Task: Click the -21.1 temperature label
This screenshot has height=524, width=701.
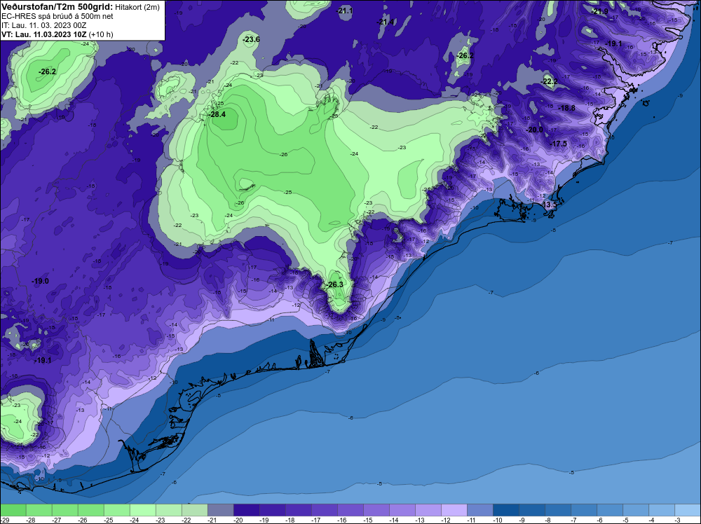Action: tap(345, 11)
